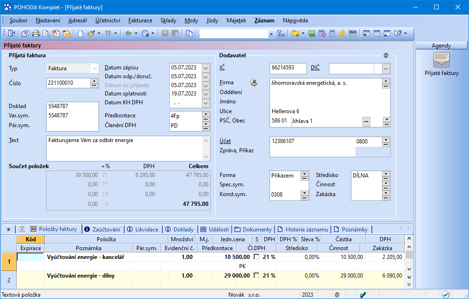Switch to the Historie záznamu tab

pyautogui.click(x=303, y=229)
